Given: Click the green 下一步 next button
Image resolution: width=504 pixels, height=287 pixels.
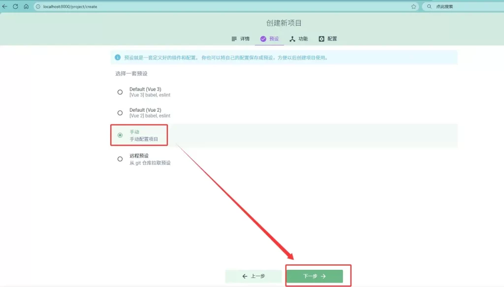Looking at the screenshot, I should pyautogui.click(x=315, y=276).
